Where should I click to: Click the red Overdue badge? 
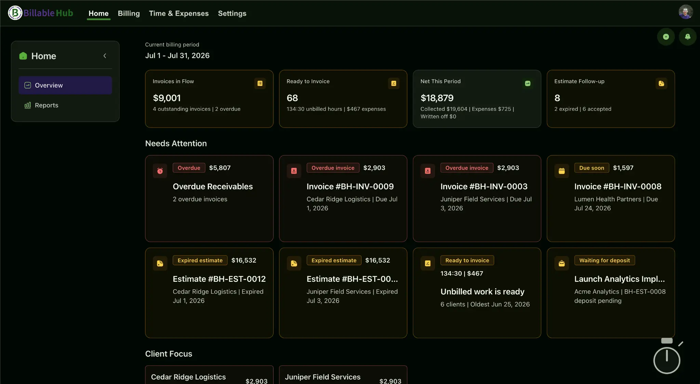[189, 168]
